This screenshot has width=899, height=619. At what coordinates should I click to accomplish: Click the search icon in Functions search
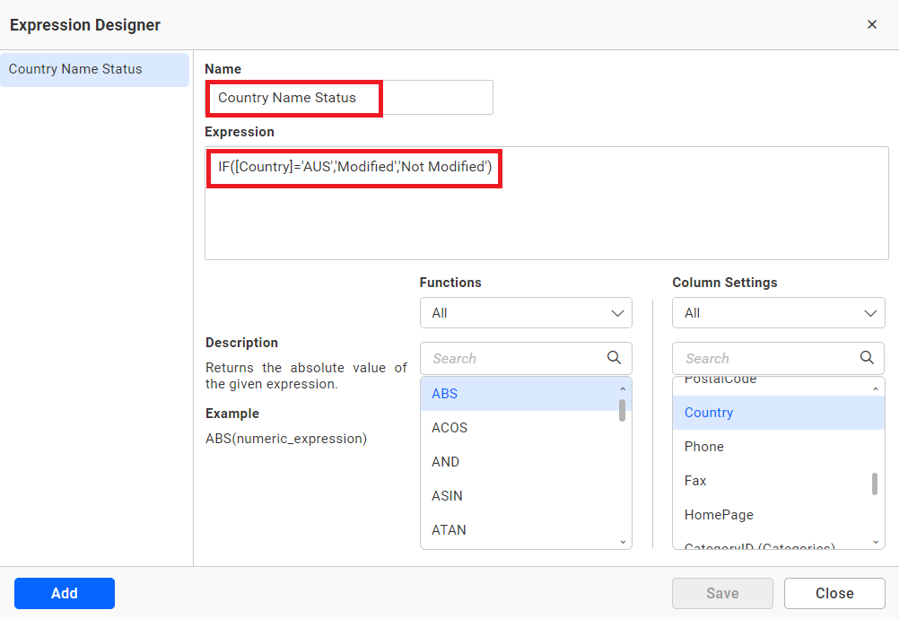point(614,358)
